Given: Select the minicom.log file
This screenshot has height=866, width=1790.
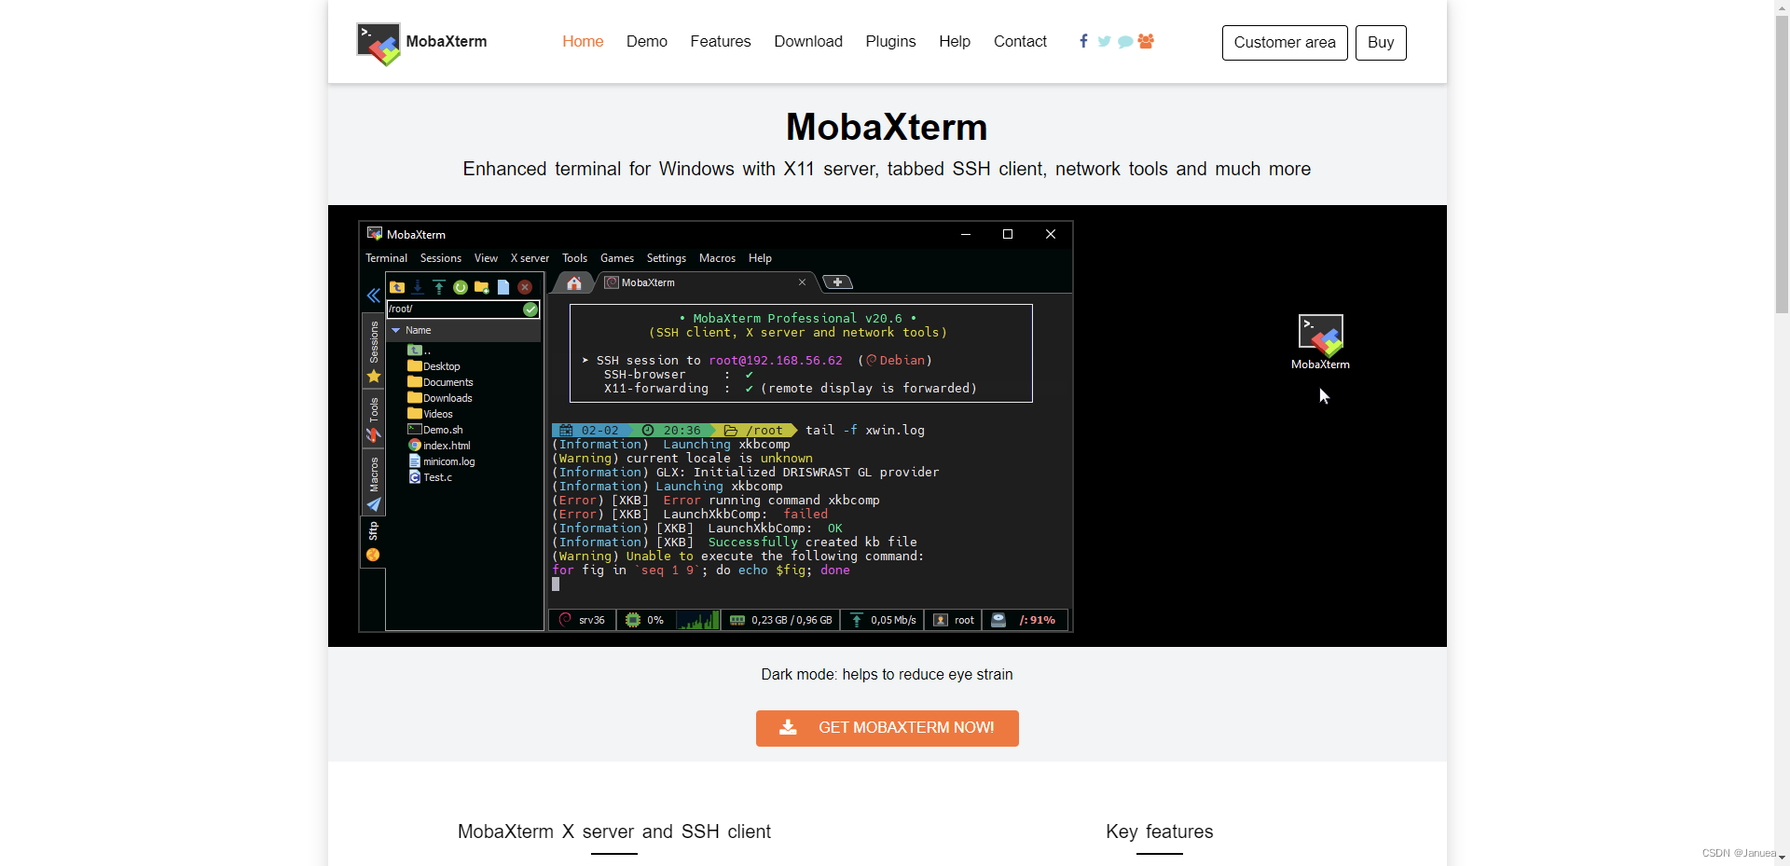Looking at the screenshot, I should click(x=442, y=461).
